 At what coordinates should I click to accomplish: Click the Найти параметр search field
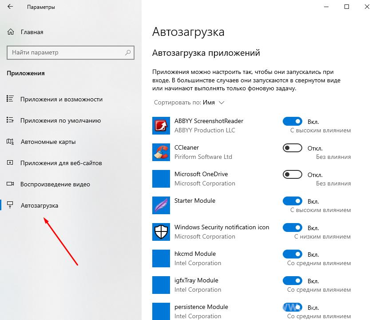(x=71, y=53)
